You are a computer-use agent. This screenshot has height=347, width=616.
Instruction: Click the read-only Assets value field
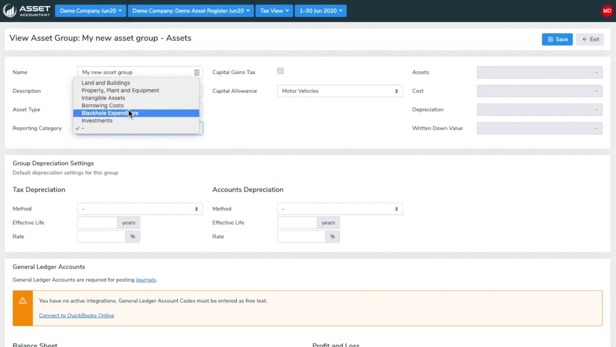point(539,72)
